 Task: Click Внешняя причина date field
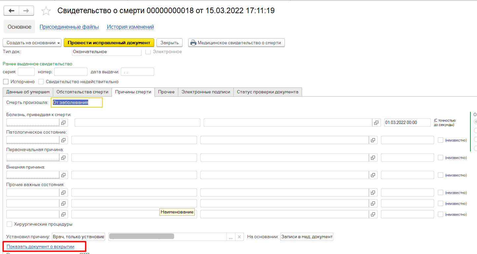click(x=407, y=175)
